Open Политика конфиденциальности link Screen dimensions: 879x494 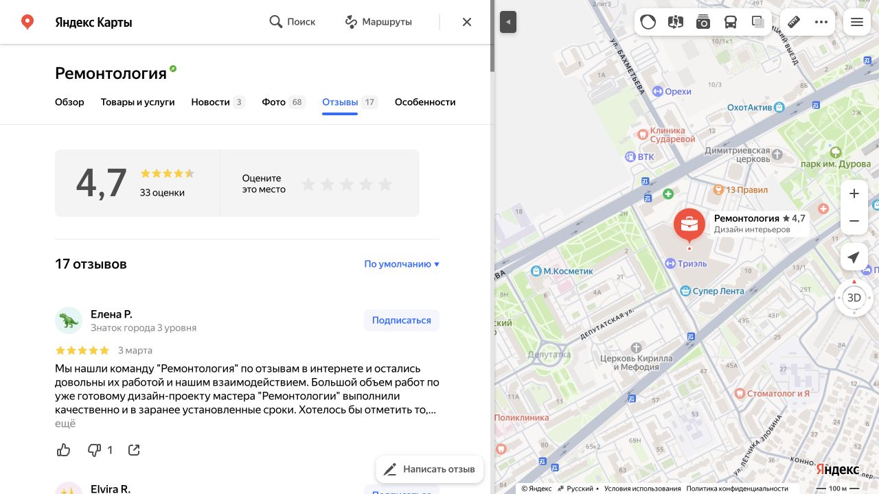point(737,489)
